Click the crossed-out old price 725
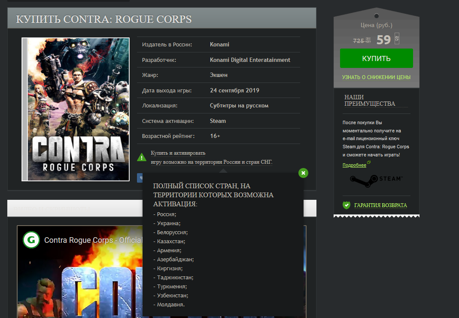The height and width of the screenshot is (318, 459). [x=358, y=41]
